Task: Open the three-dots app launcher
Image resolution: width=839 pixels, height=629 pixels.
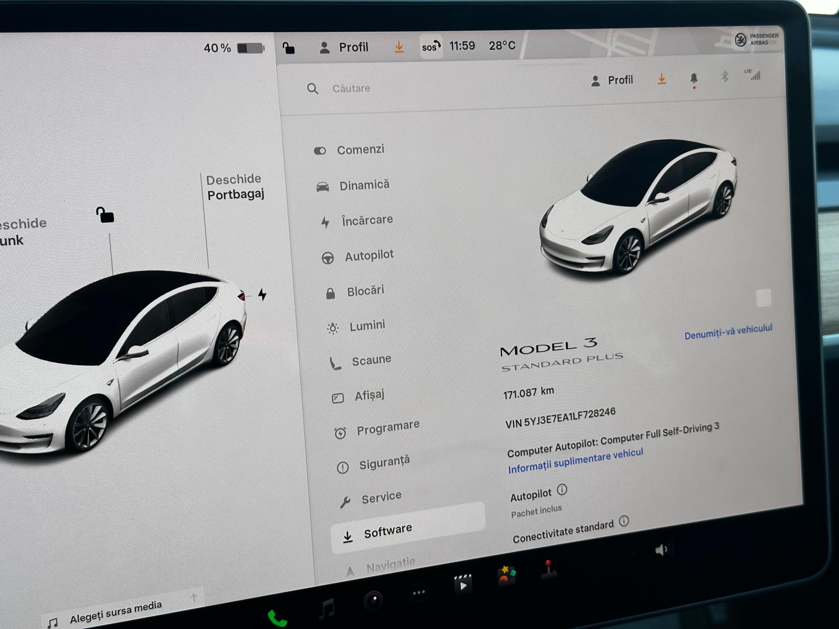Action: pos(419,593)
